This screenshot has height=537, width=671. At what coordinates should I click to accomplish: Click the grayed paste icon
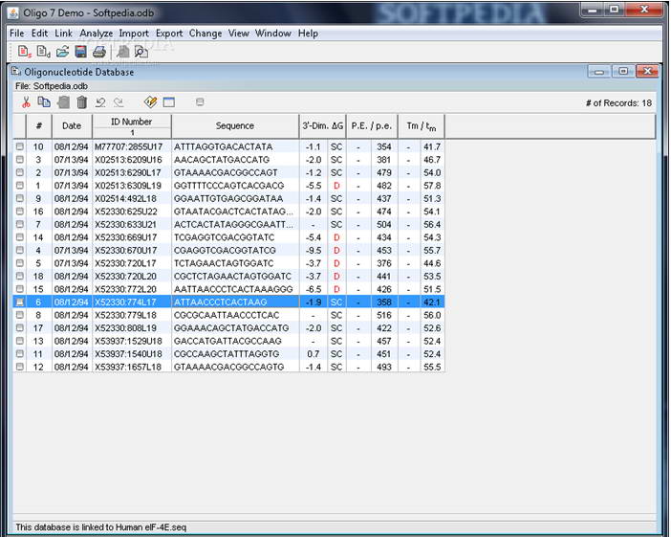63,102
